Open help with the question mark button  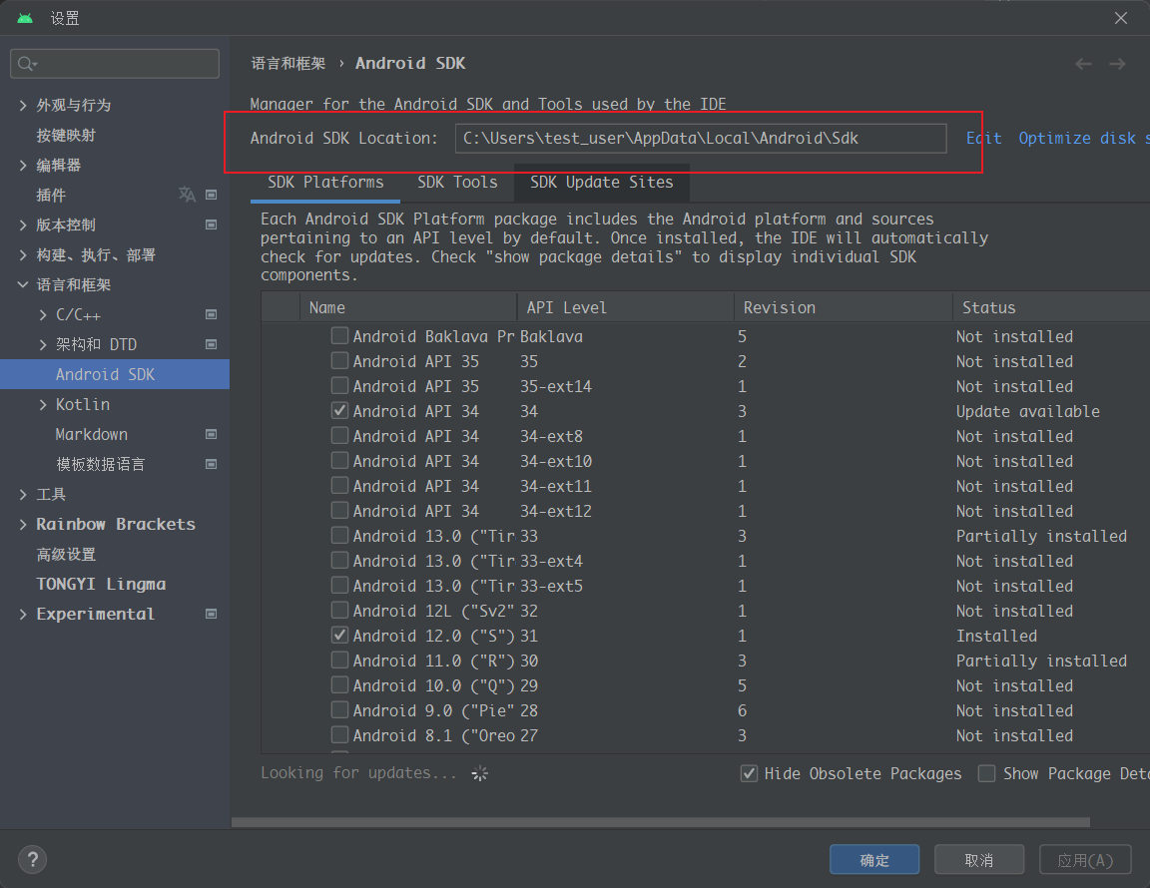(32, 859)
